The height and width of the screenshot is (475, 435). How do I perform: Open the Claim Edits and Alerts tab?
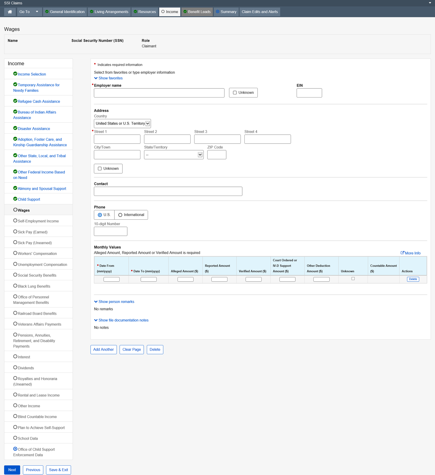[259, 12]
